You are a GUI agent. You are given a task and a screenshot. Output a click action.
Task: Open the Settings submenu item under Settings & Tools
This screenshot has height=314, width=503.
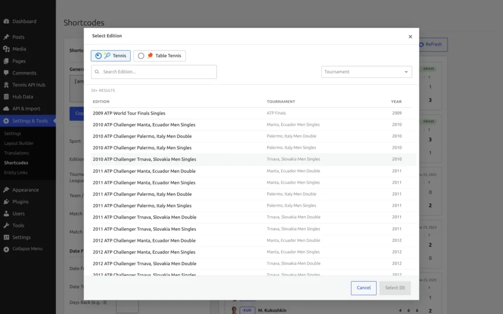[12, 133]
